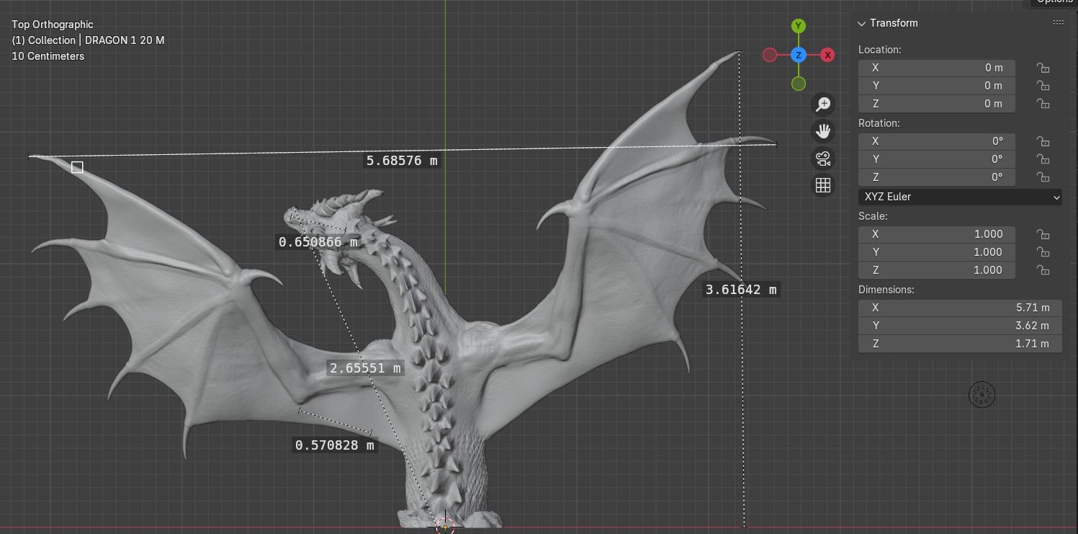Click the 0.650866 m measurement label
Screen dimensions: 1078x534
[x=318, y=242]
